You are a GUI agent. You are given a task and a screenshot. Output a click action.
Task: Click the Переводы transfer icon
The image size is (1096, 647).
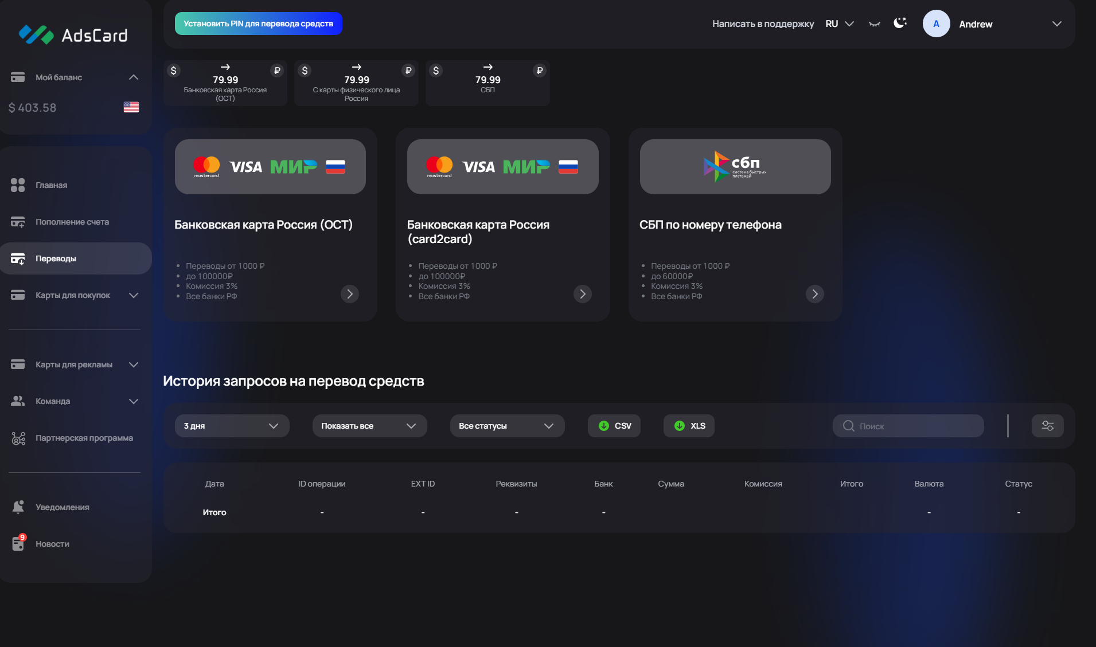pos(18,258)
